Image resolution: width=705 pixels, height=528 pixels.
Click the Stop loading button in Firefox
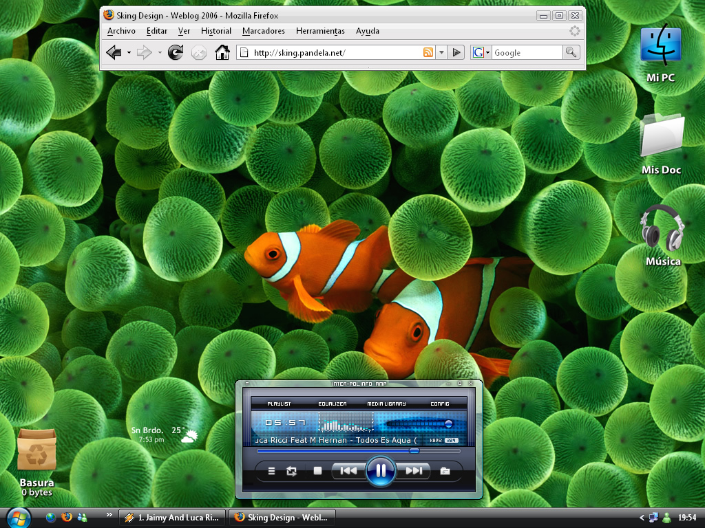point(199,52)
